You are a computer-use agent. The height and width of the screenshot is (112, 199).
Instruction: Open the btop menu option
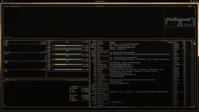[x=12, y=6]
